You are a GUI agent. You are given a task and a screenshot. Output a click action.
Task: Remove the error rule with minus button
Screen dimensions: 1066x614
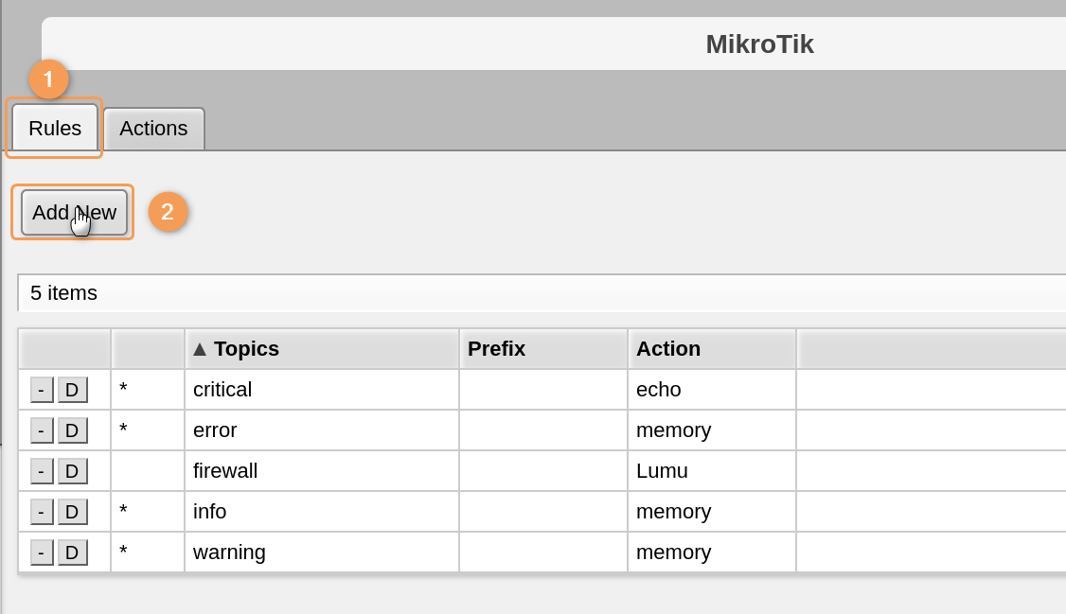[42, 430]
